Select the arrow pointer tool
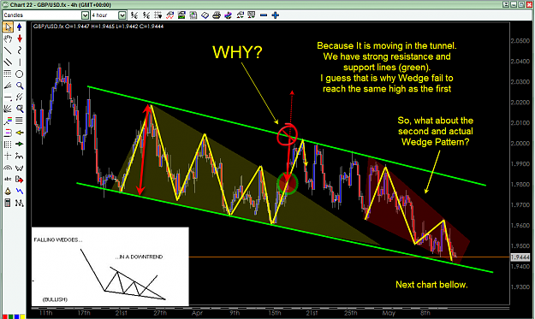 (8, 27)
